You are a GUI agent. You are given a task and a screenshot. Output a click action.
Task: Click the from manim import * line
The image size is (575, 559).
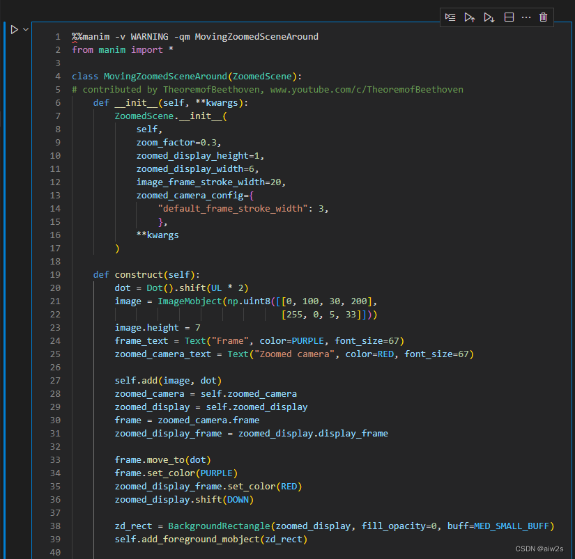[x=123, y=50]
